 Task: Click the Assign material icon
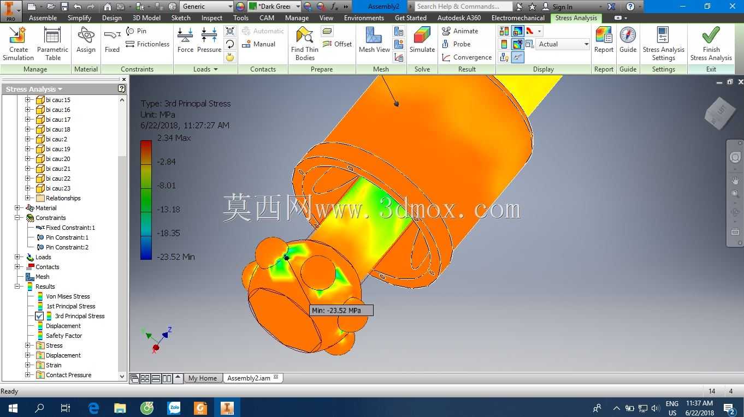[86, 40]
